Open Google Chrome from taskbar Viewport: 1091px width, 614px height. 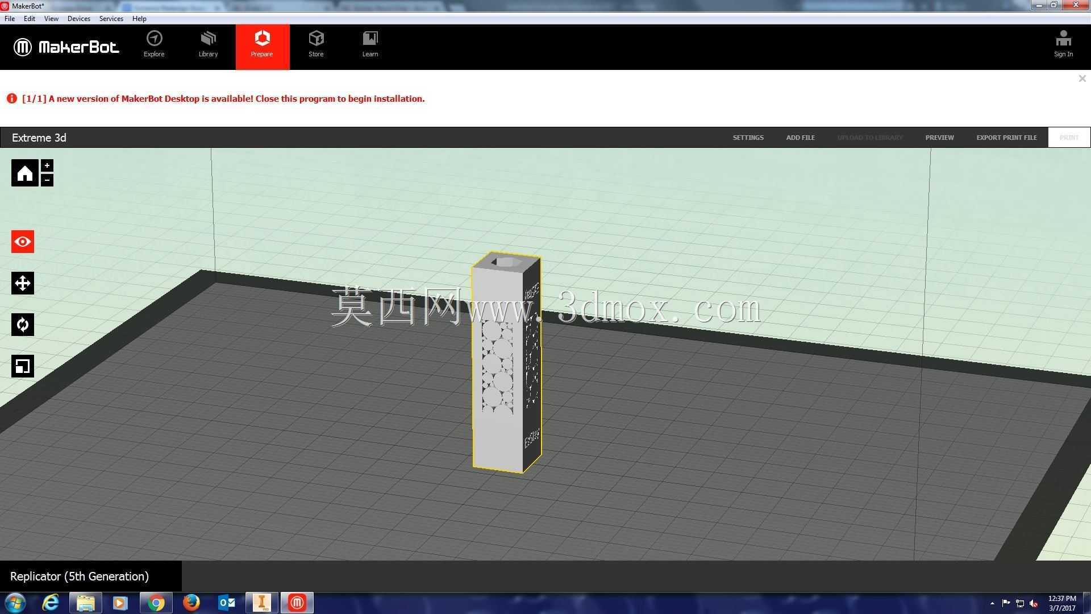[156, 603]
